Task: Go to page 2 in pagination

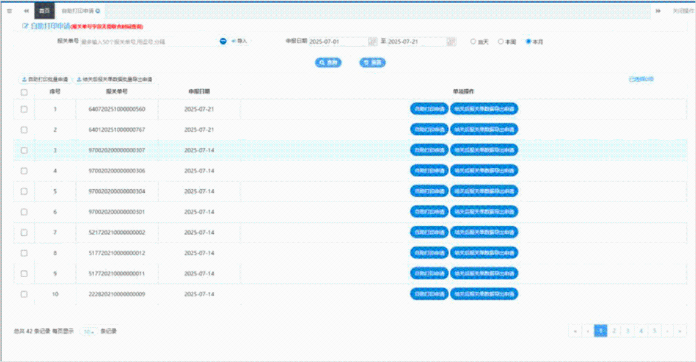Action: [x=614, y=331]
